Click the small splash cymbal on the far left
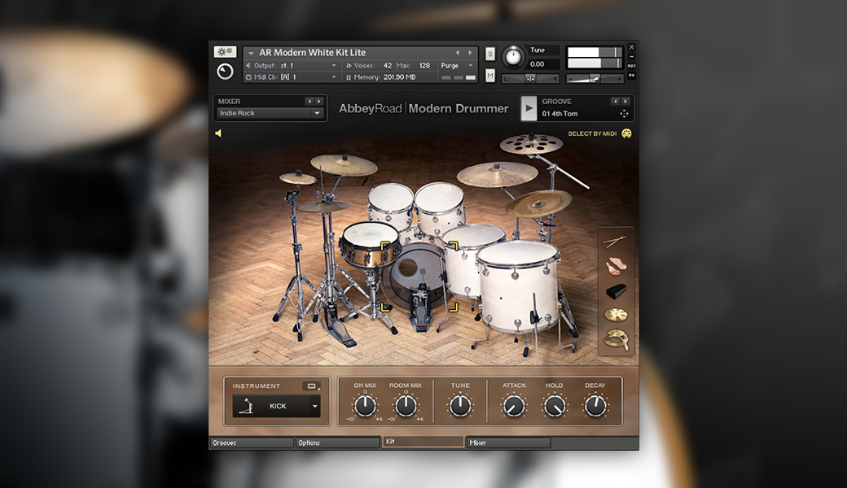Screen dimensions: 847x488 pos(297,178)
